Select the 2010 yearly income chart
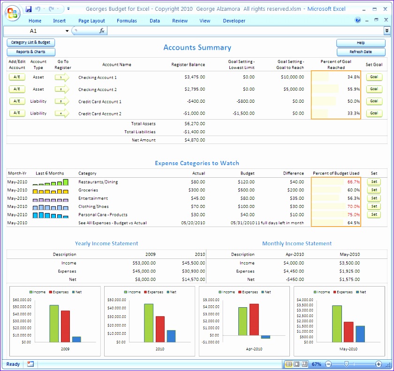Image resolution: width=394 pixels, height=371 pixels. click(150, 321)
